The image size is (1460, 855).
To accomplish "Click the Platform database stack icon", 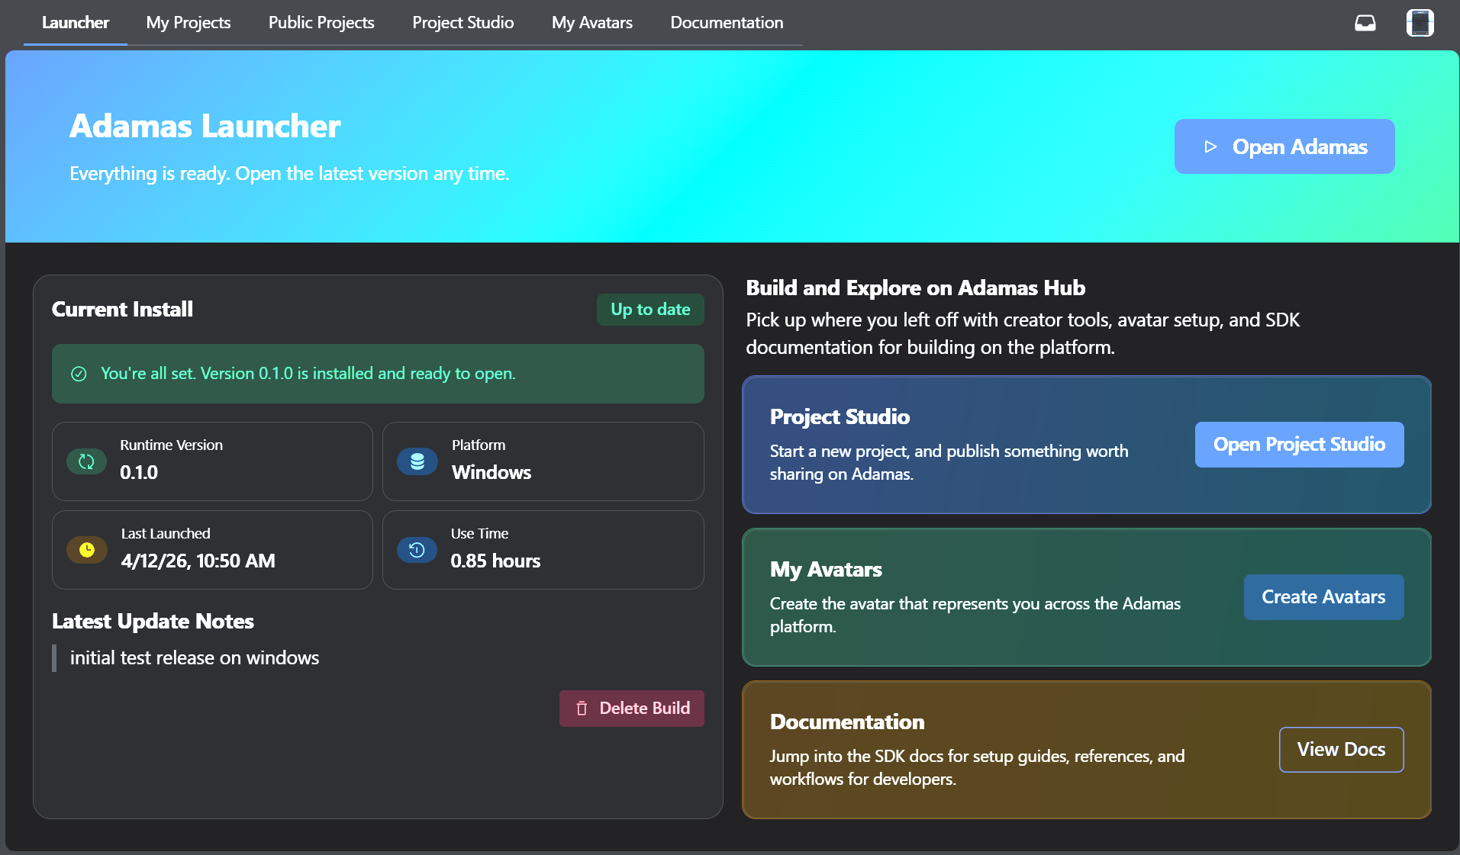I will point(417,461).
